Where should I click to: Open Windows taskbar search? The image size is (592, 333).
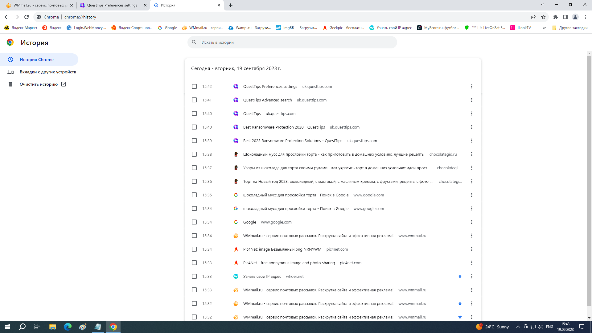22,327
